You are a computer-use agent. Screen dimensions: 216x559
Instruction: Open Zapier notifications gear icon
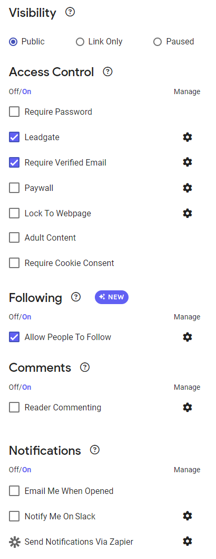(x=187, y=541)
